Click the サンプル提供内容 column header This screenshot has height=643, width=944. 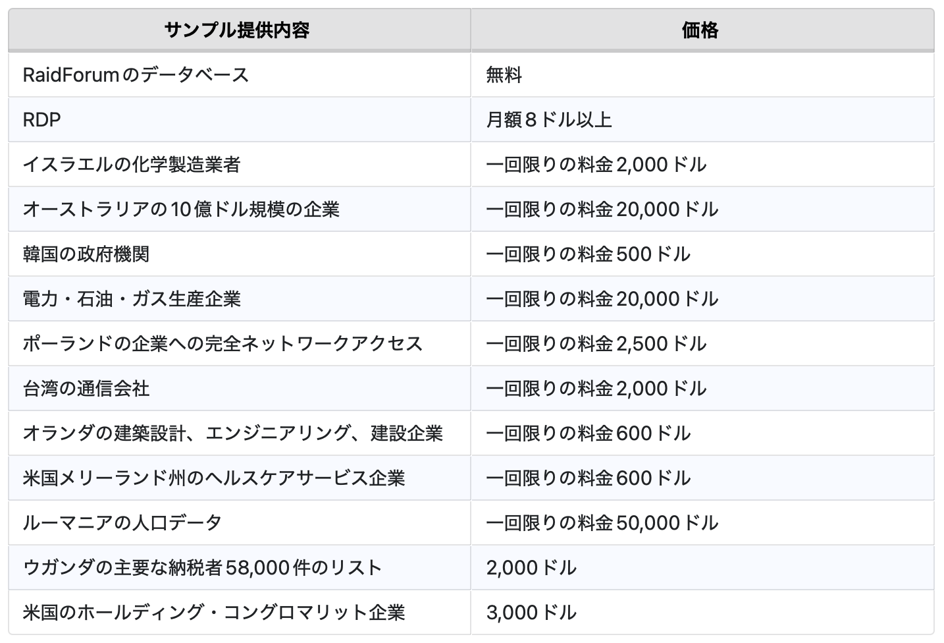(x=237, y=30)
